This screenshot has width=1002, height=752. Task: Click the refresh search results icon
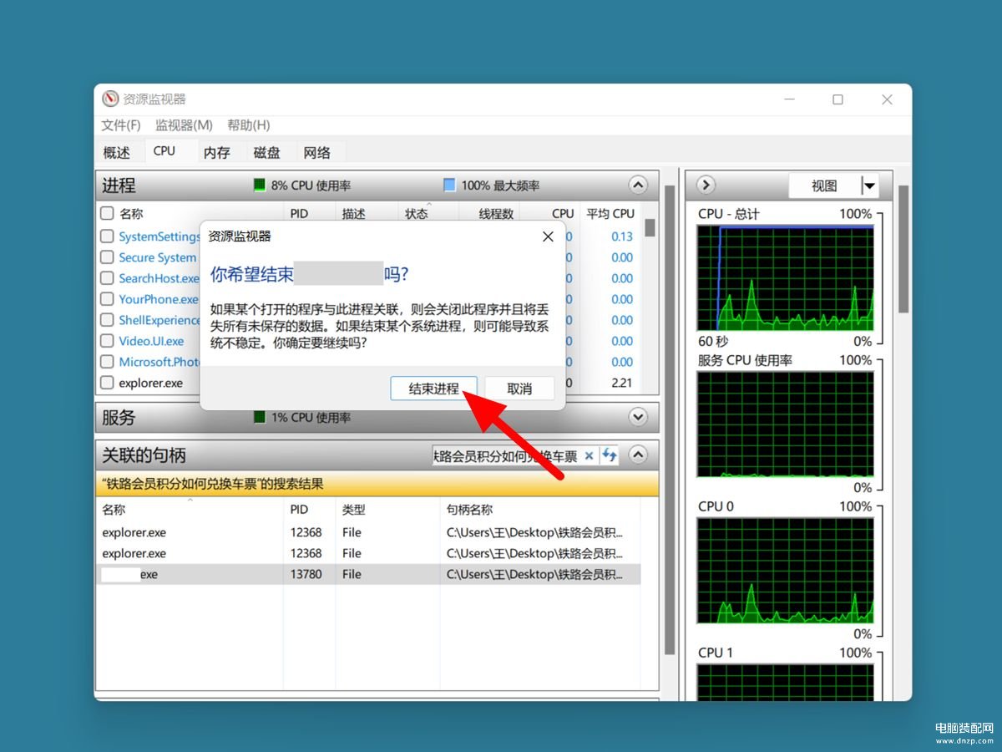point(610,455)
